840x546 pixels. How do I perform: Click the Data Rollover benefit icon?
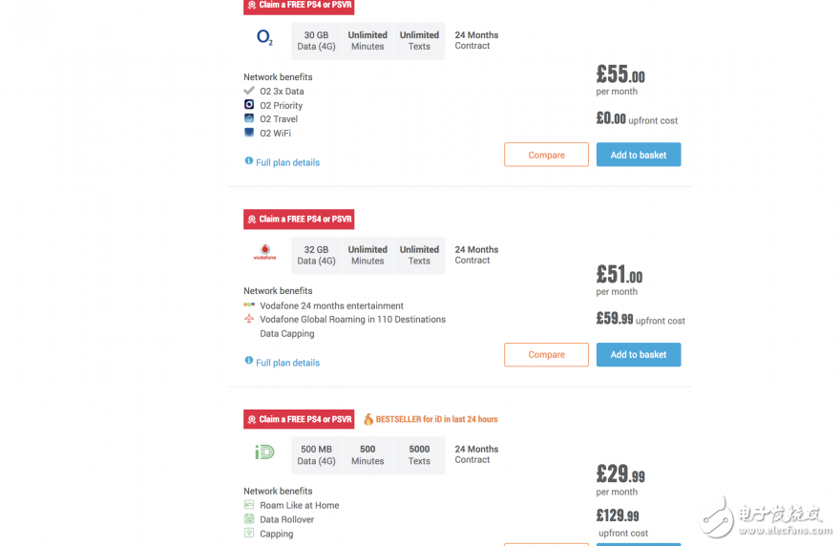click(249, 519)
